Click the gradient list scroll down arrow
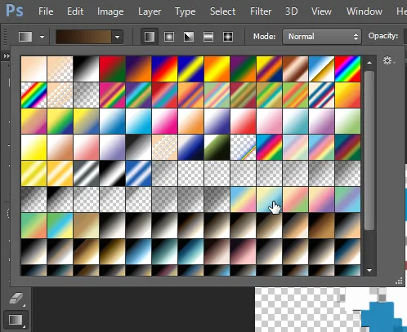407x332 pixels. [369, 270]
